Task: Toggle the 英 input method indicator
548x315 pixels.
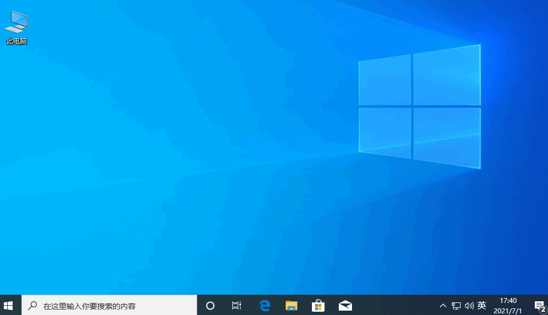Action: [x=482, y=306]
